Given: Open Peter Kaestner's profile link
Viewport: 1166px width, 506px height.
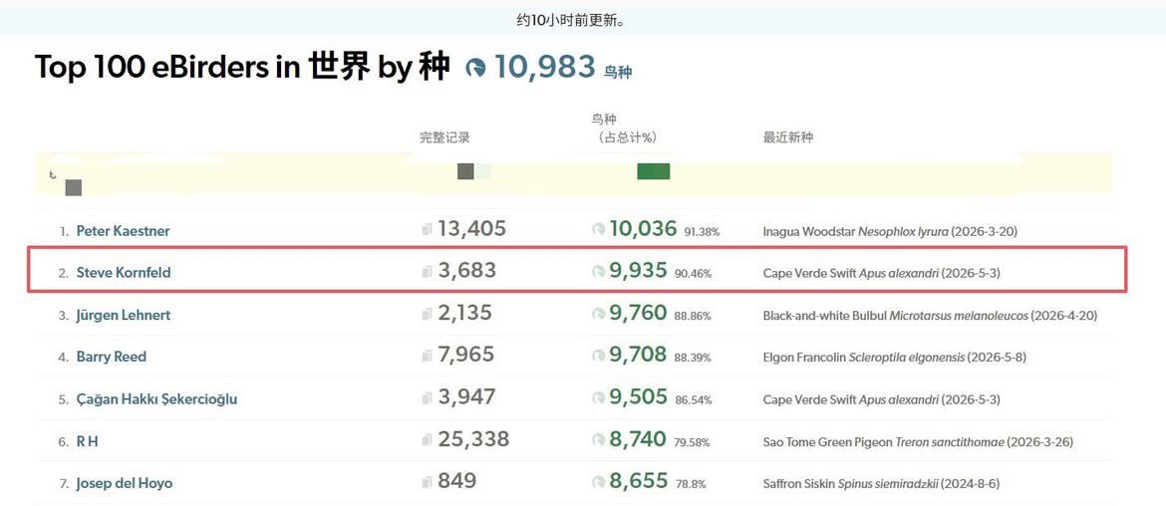Looking at the screenshot, I should [x=123, y=231].
